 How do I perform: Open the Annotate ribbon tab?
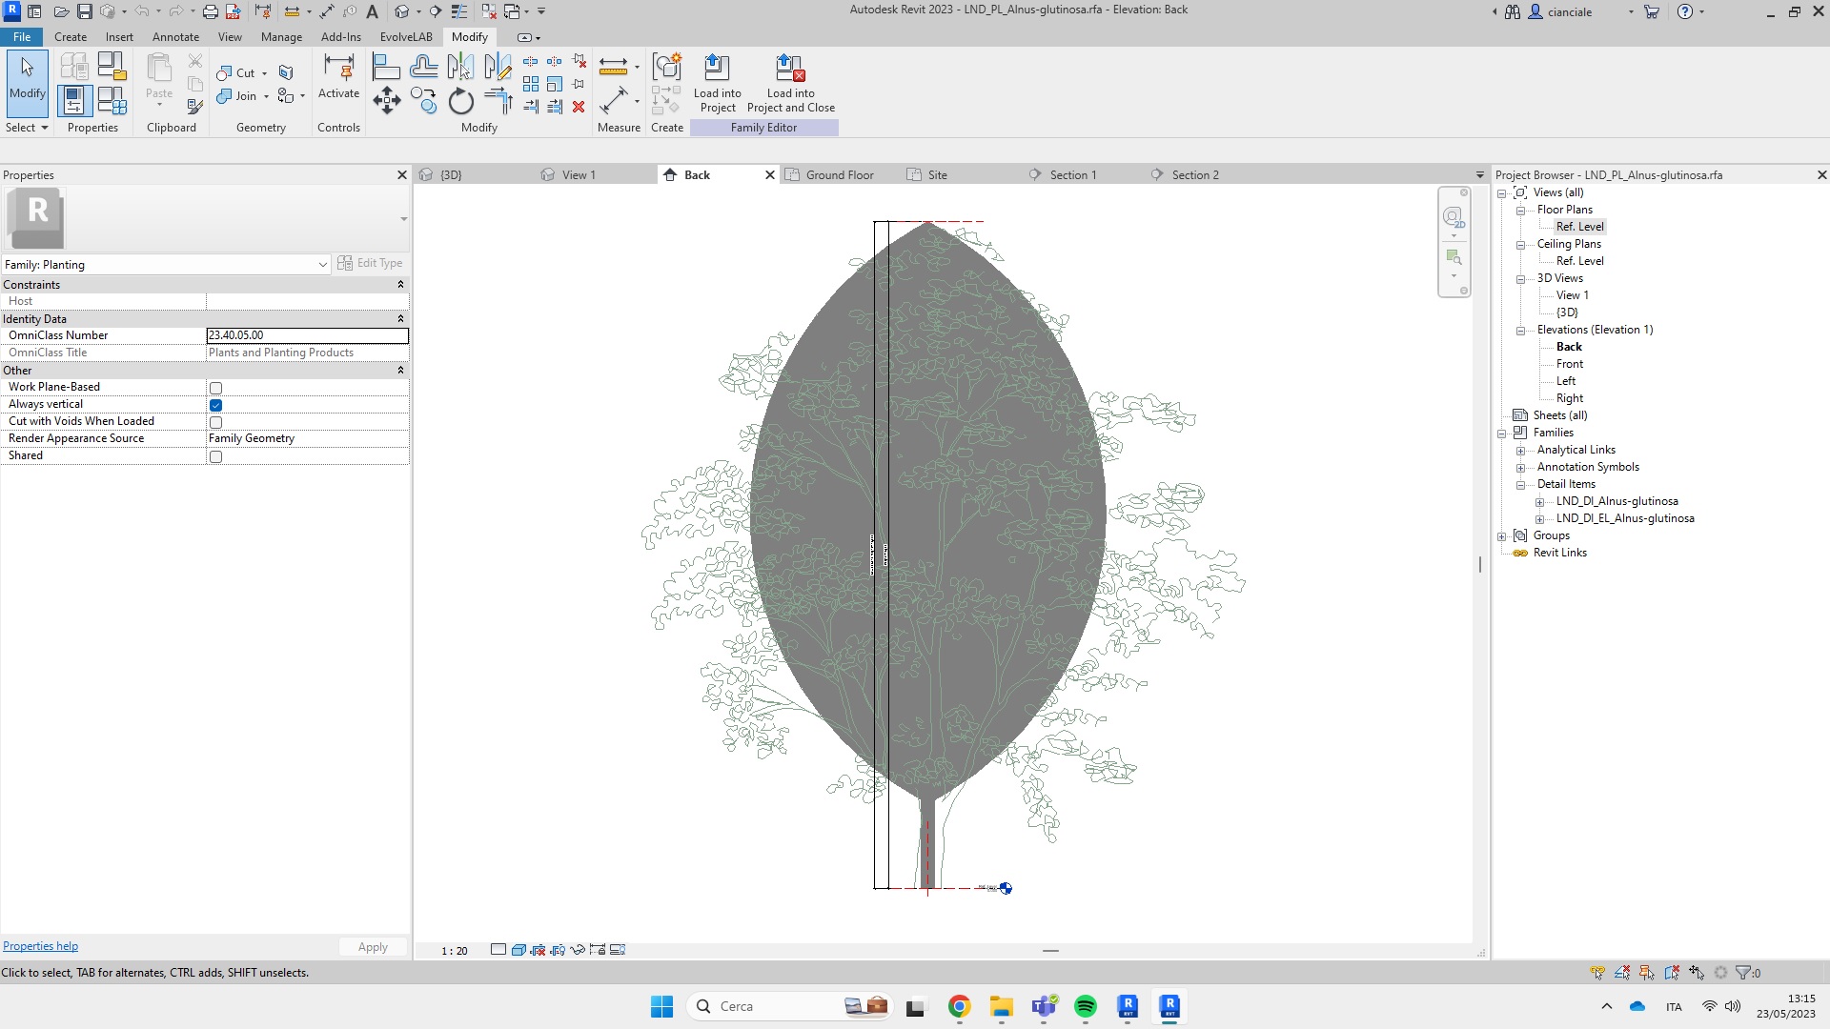tap(175, 37)
